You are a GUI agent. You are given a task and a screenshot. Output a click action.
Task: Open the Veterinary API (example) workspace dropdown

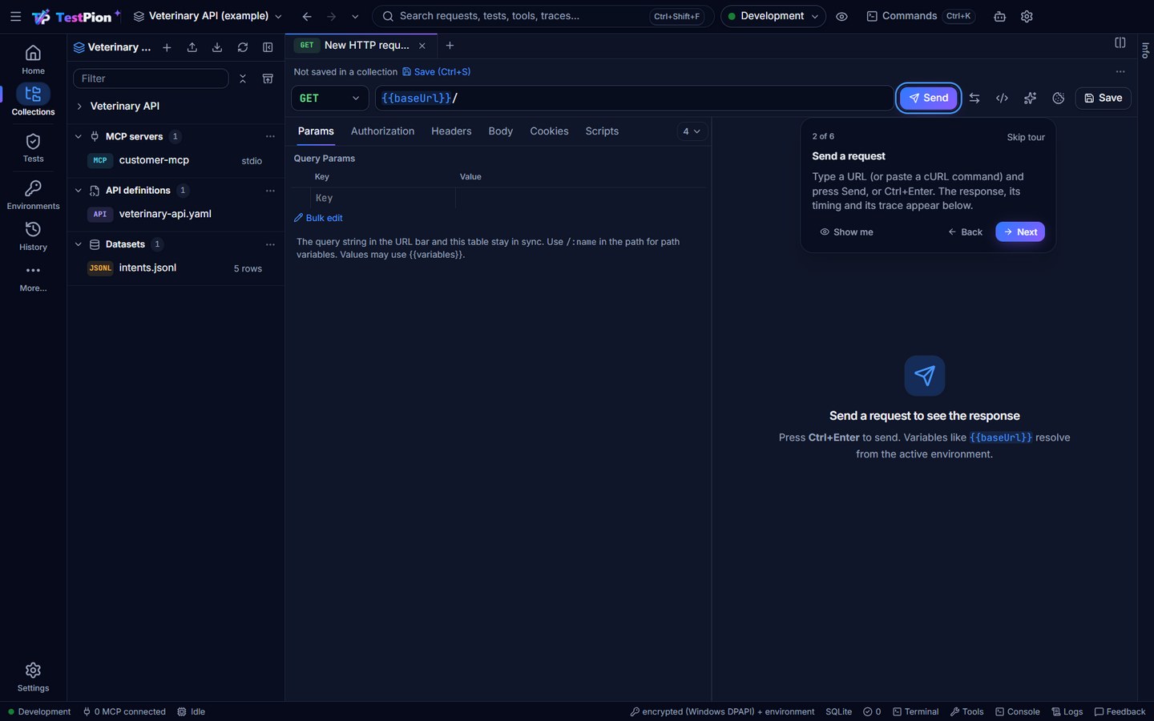208,16
